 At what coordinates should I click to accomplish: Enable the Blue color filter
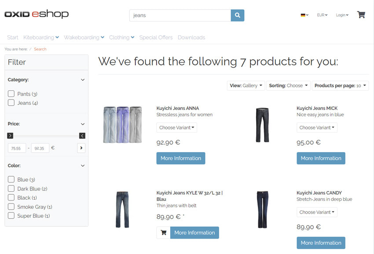click(11, 179)
